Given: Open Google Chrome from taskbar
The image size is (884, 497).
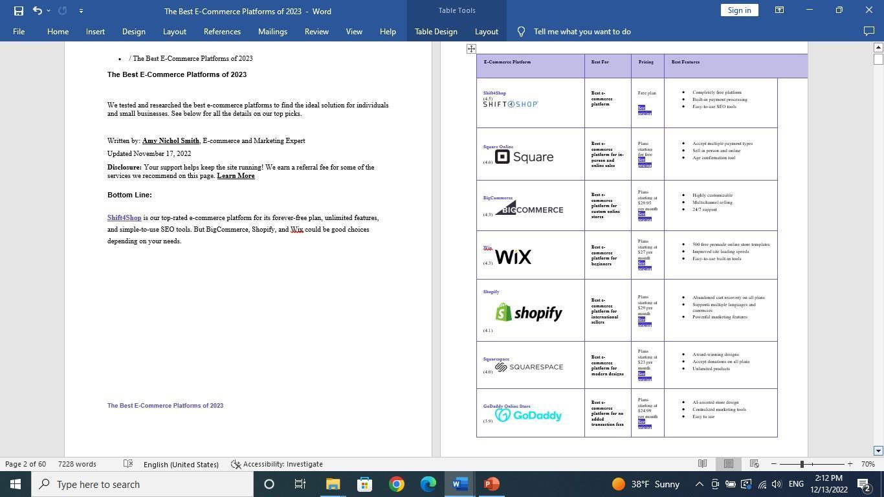Looking at the screenshot, I should coord(396,484).
